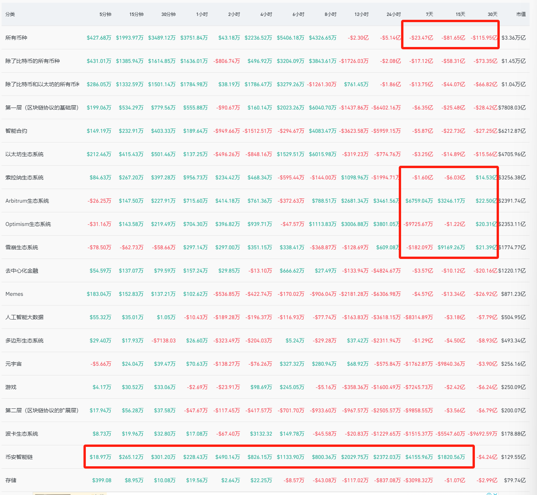Open the 元宇宙 category
Viewport: 537px width, 495px height.
[14, 364]
